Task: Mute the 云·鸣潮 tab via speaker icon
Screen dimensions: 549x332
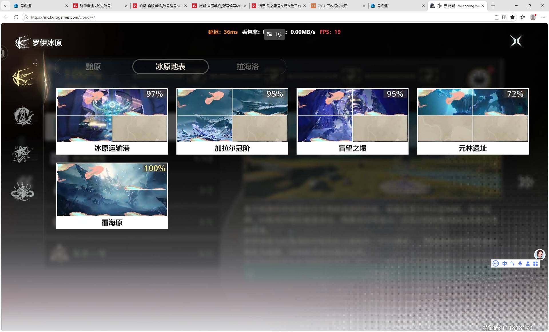Action: tap(439, 6)
